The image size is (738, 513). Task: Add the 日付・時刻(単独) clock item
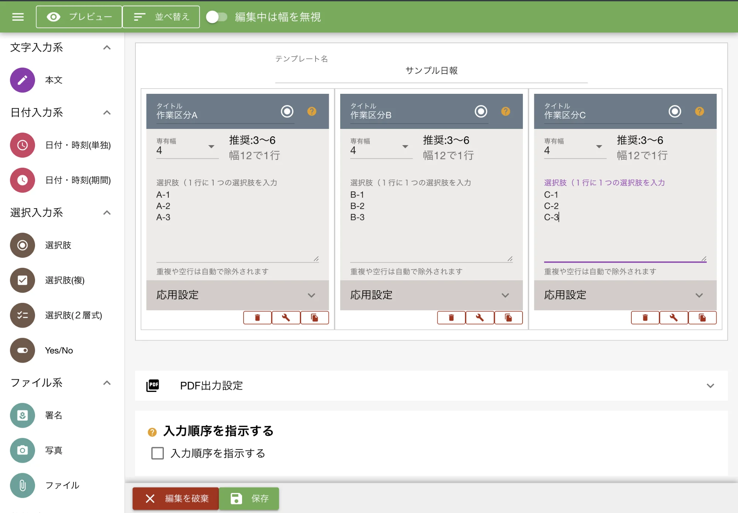23,145
